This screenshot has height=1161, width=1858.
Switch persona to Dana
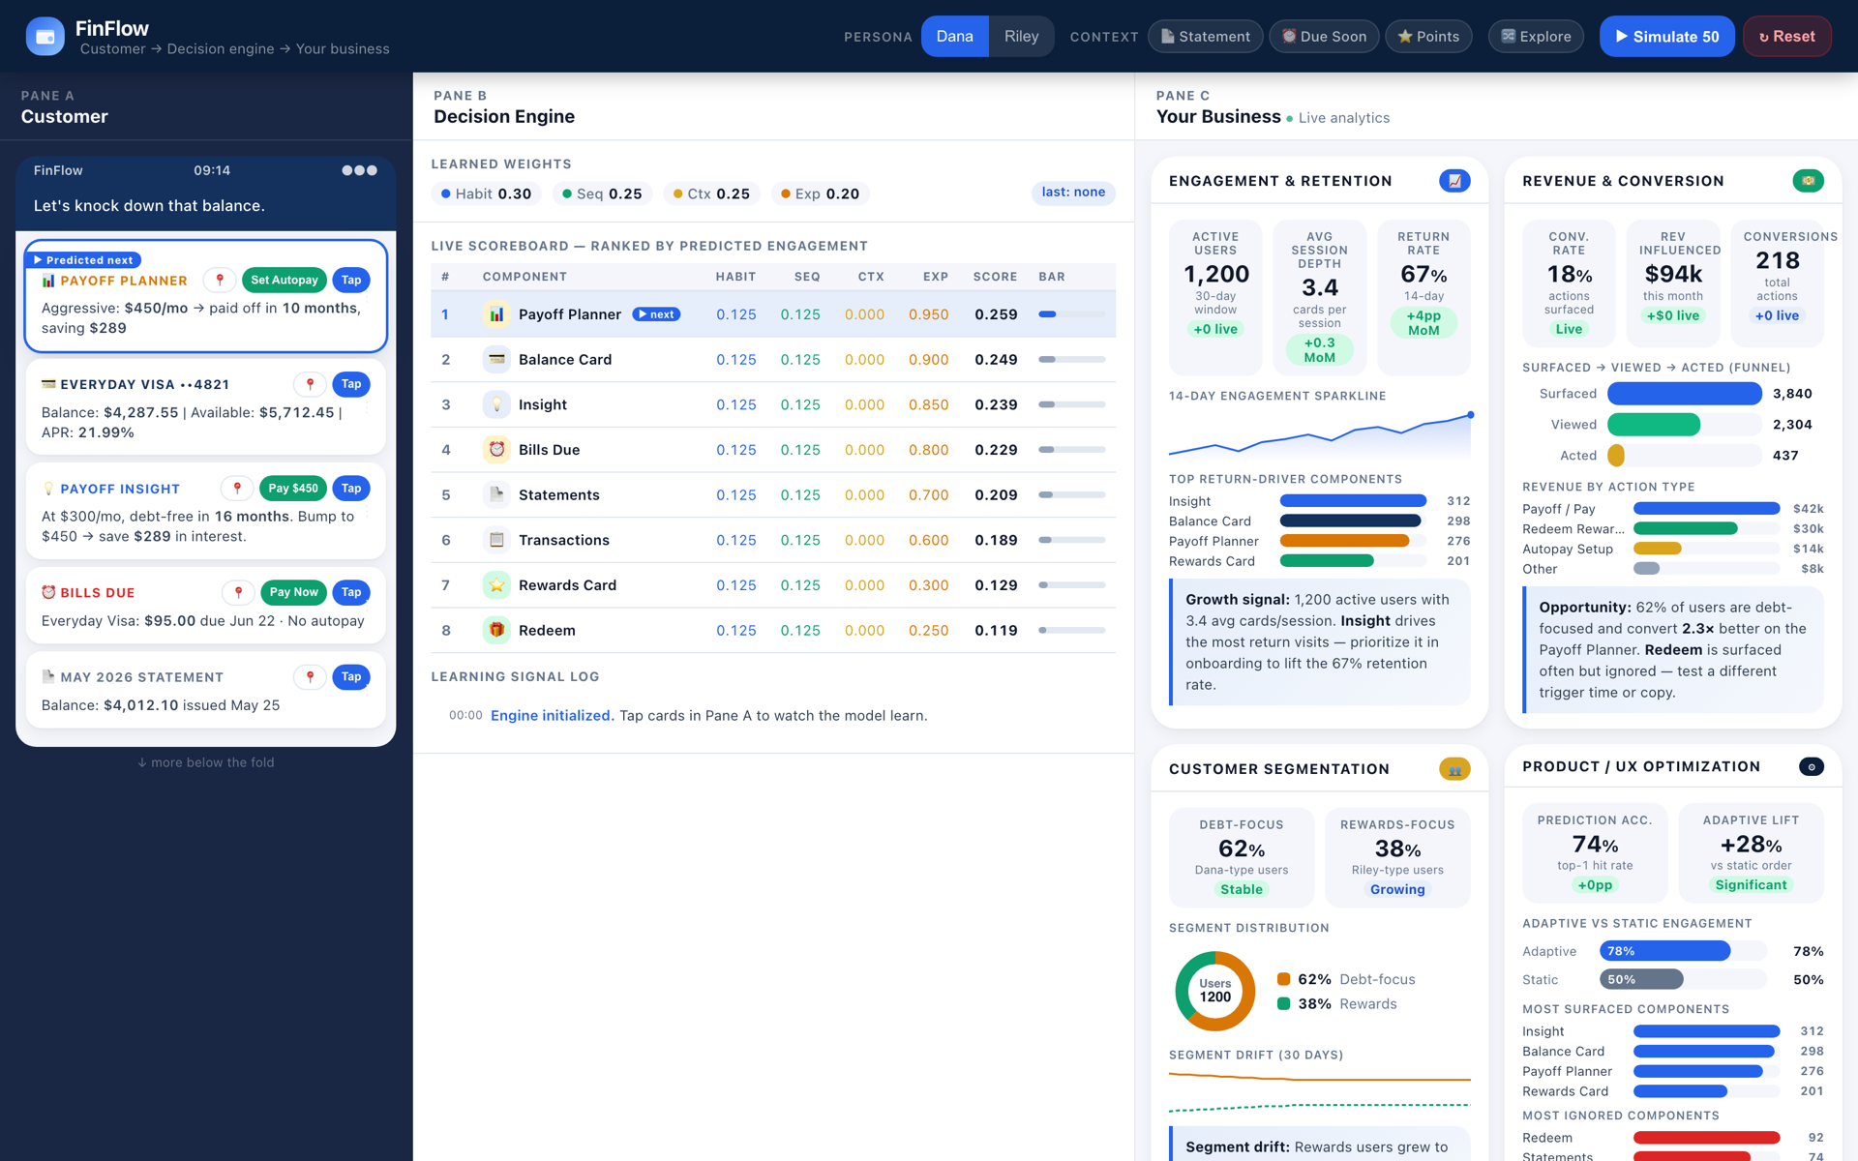point(954,37)
